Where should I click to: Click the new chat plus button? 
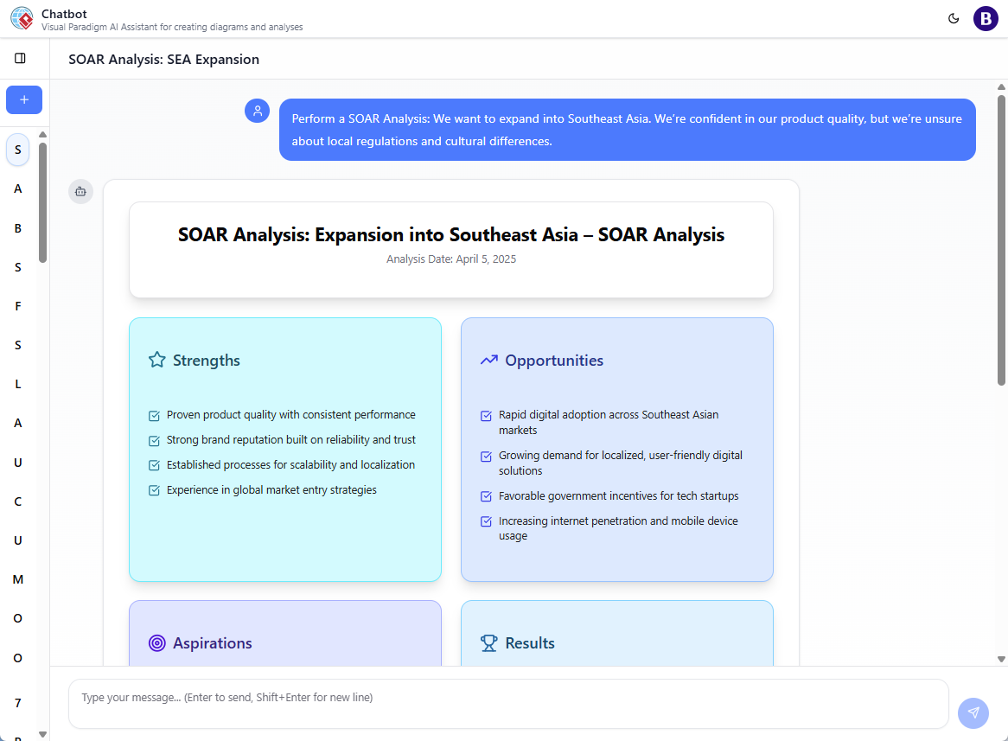pos(24,100)
